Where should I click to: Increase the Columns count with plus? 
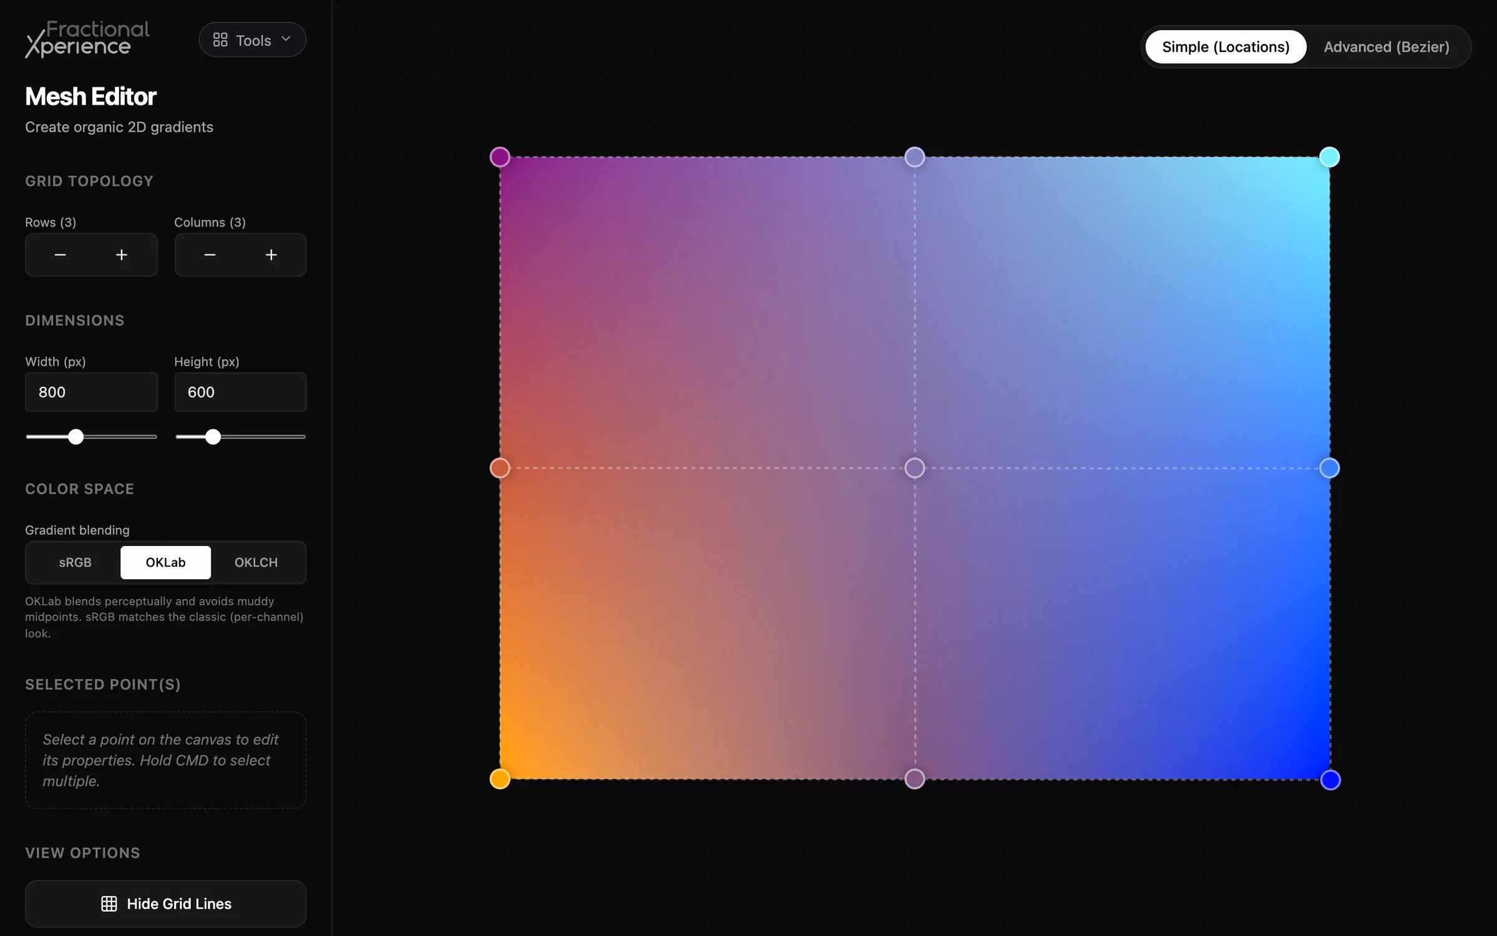[x=271, y=255]
